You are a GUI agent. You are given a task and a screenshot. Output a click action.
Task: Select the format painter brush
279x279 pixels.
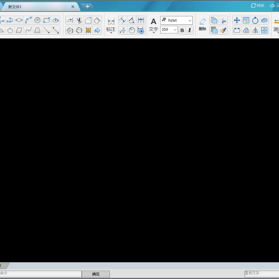click(223, 30)
